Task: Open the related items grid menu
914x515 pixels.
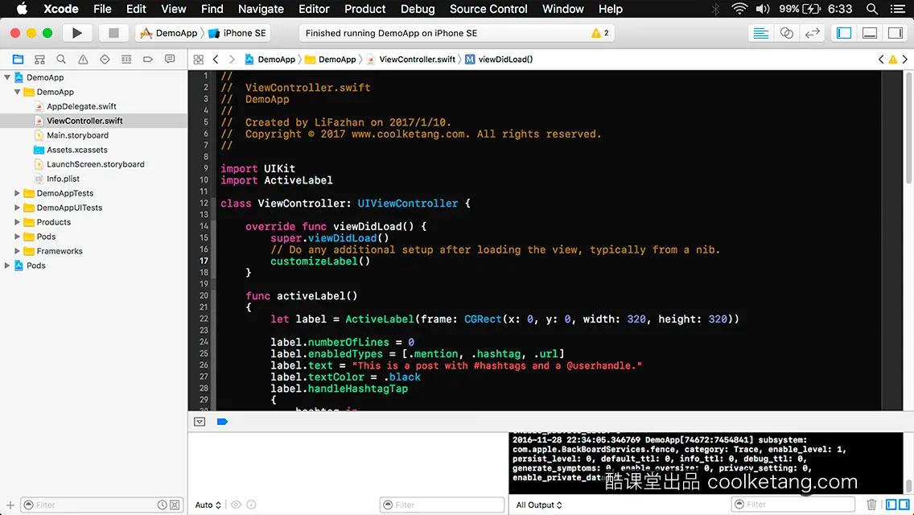Action: [198, 60]
